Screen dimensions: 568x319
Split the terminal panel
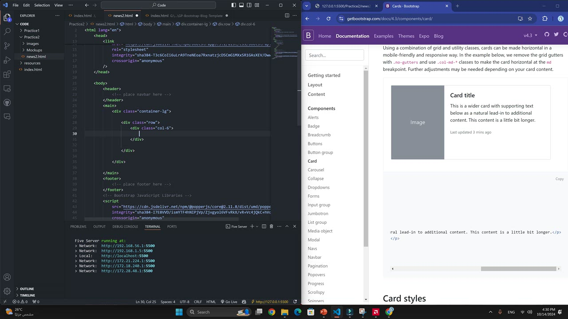point(264,226)
